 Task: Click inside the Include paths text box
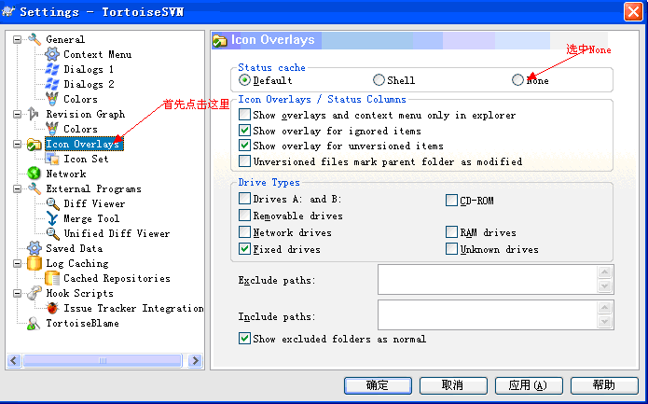coord(488,315)
